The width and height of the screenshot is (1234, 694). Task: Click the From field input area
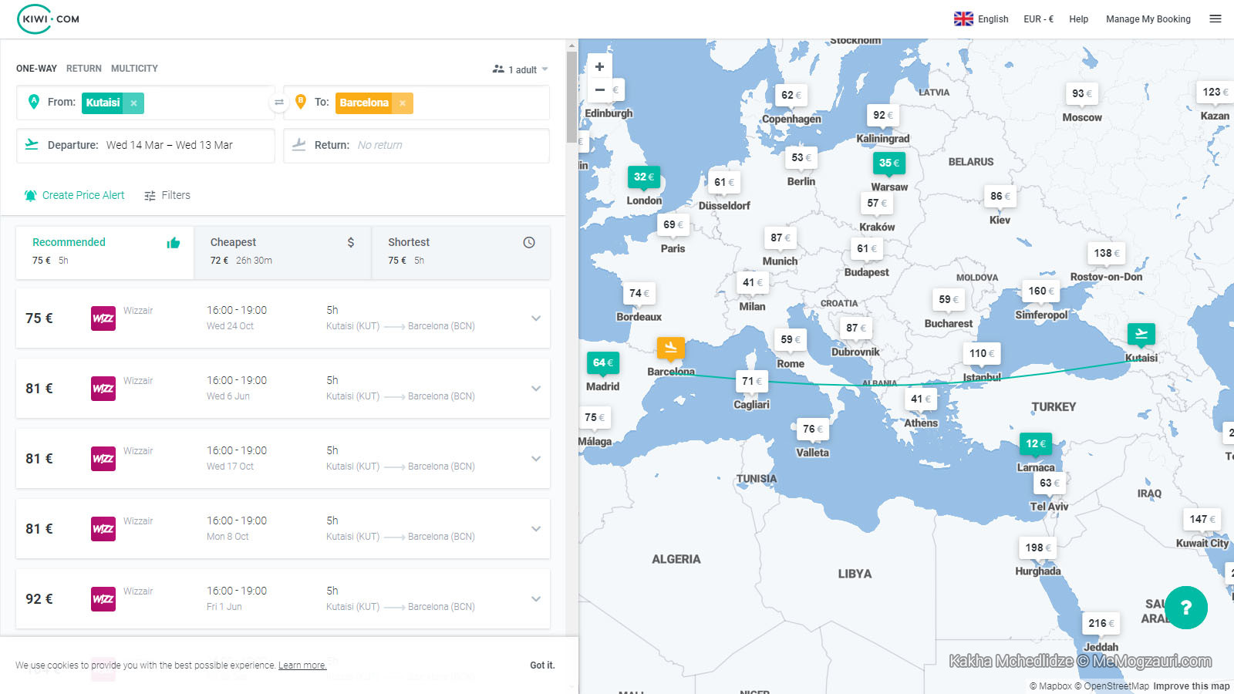[x=146, y=103]
